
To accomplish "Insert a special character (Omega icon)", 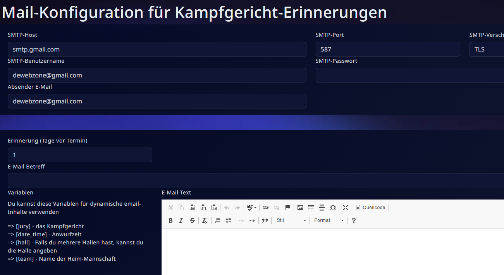I will pyautogui.click(x=333, y=208).
